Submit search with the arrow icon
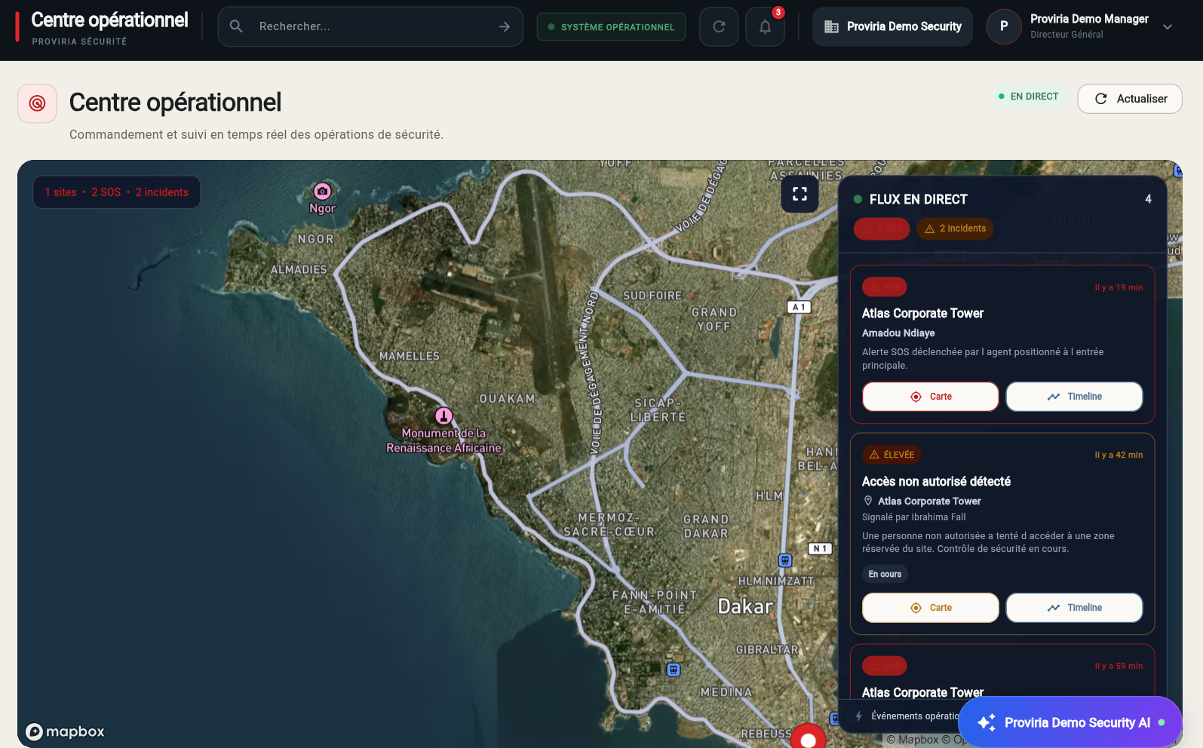The width and height of the screenshot is (1203, 748). click(505, 26)
